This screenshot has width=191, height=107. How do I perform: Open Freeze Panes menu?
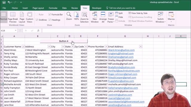coord(111,17)
